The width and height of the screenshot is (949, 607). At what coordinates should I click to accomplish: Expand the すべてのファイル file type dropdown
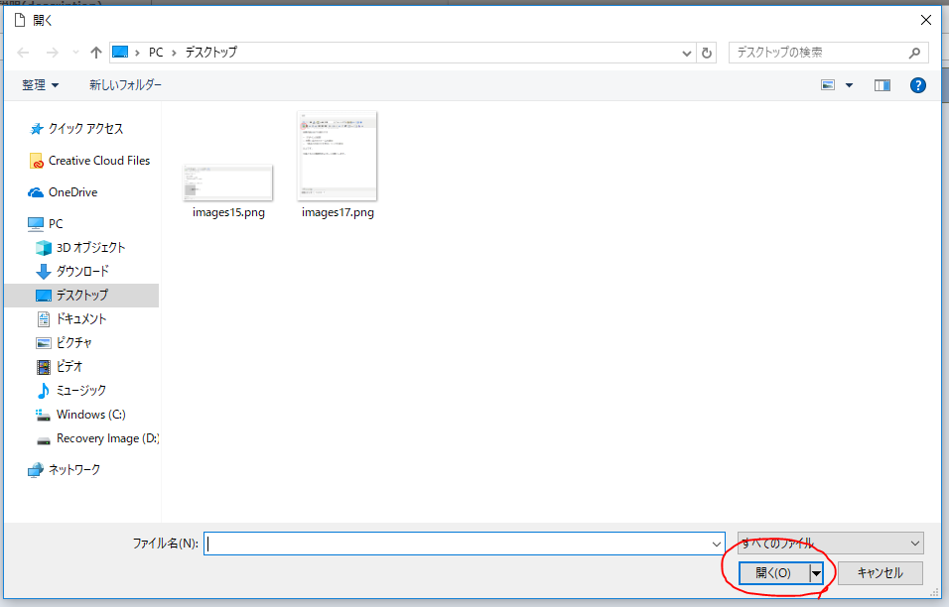pos(830,543)
